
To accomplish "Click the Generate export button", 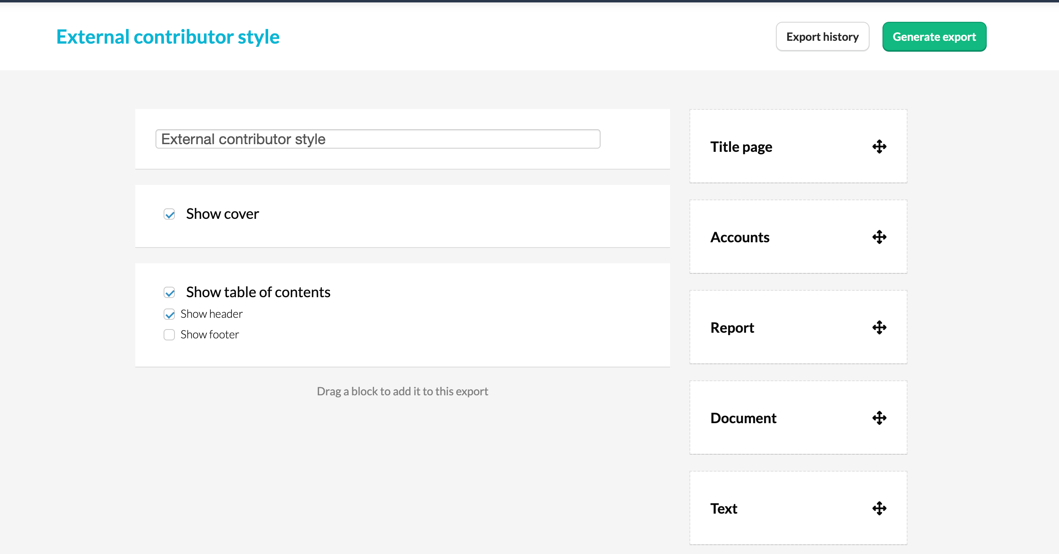I will pos(934,37).
